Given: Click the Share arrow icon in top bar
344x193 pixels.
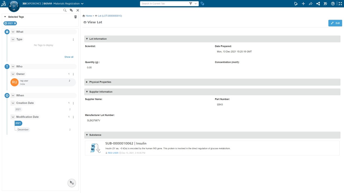Looking at the screenshot, I should pyautogui.click(x=311, y=4).
